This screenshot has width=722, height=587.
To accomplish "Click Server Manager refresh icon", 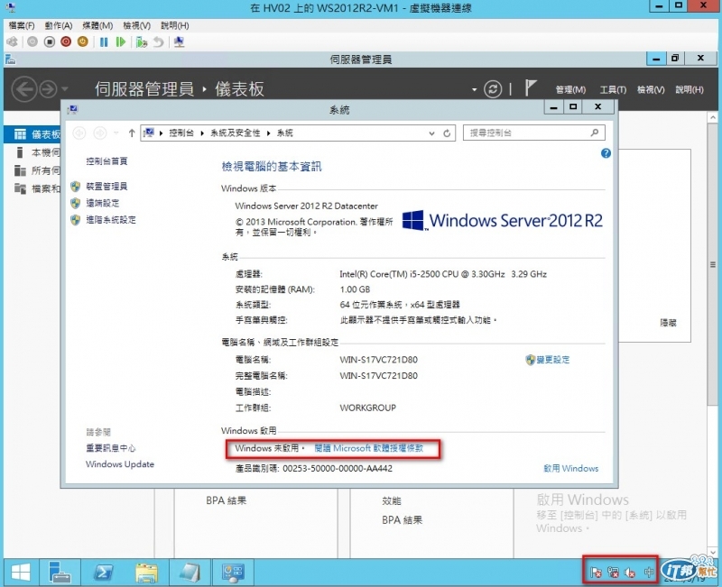I will tap(493, 88).
